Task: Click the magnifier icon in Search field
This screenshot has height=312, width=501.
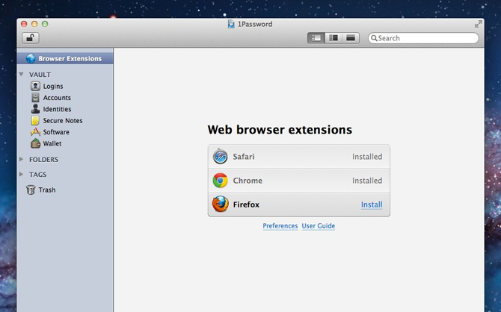Action: (374, 38)
